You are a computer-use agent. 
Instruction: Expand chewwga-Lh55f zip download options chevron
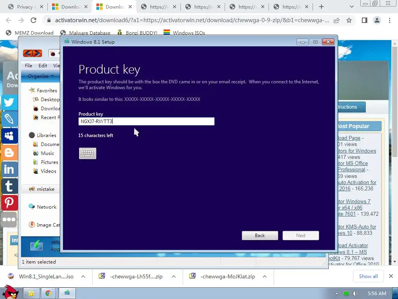point(174,277)
